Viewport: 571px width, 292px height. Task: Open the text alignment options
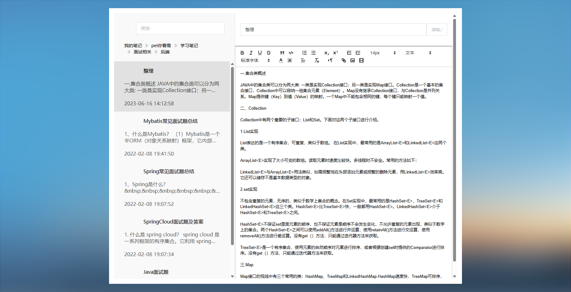pos(303,60)
